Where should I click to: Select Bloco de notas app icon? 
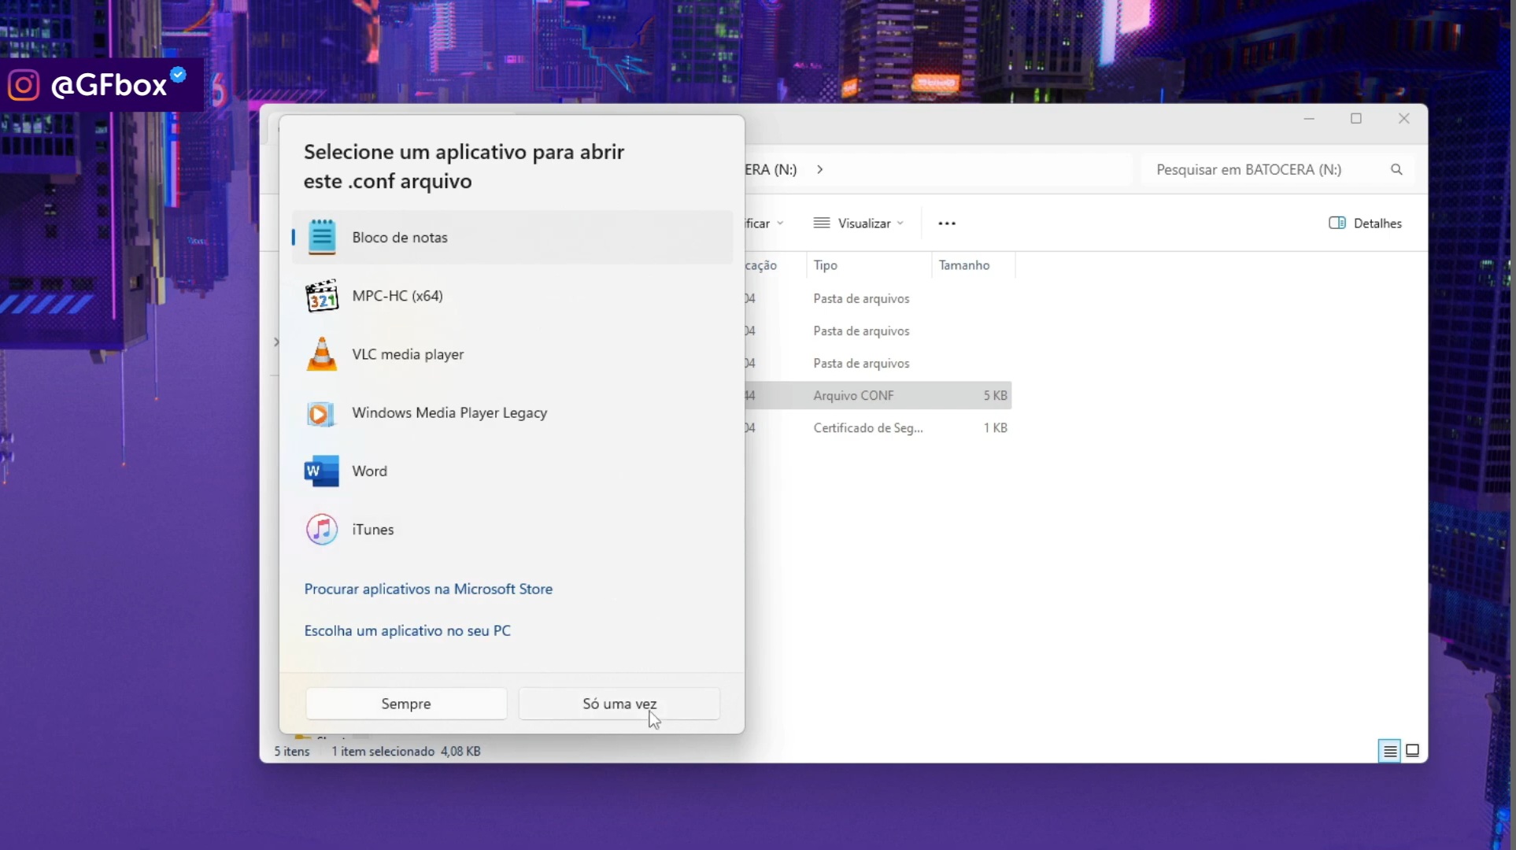coord(321,237)
